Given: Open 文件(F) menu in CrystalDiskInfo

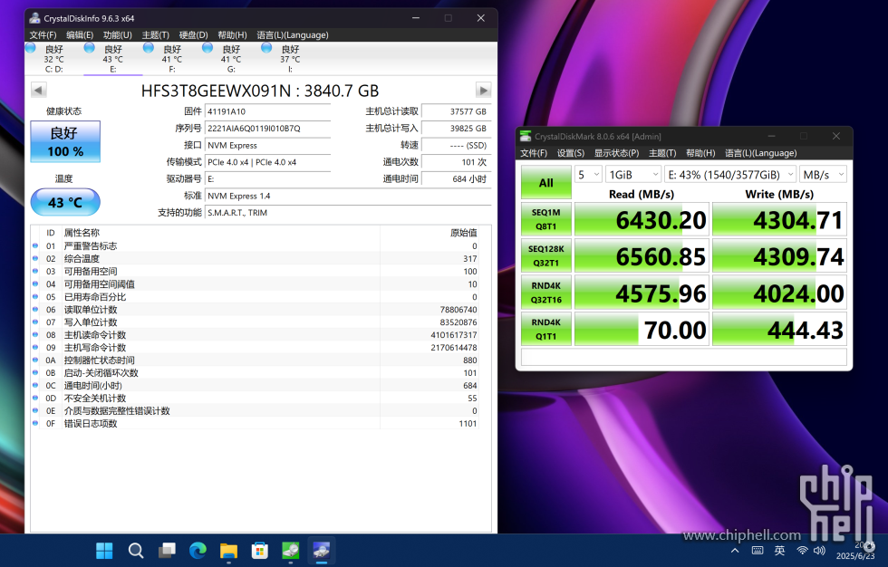Looking at the screenshot, I should (x=43, y=35).
